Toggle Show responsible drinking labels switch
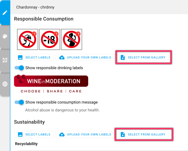 click(19, 68)
